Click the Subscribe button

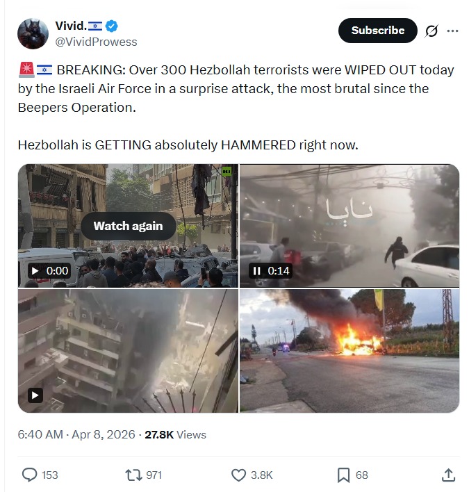point(377,31)
